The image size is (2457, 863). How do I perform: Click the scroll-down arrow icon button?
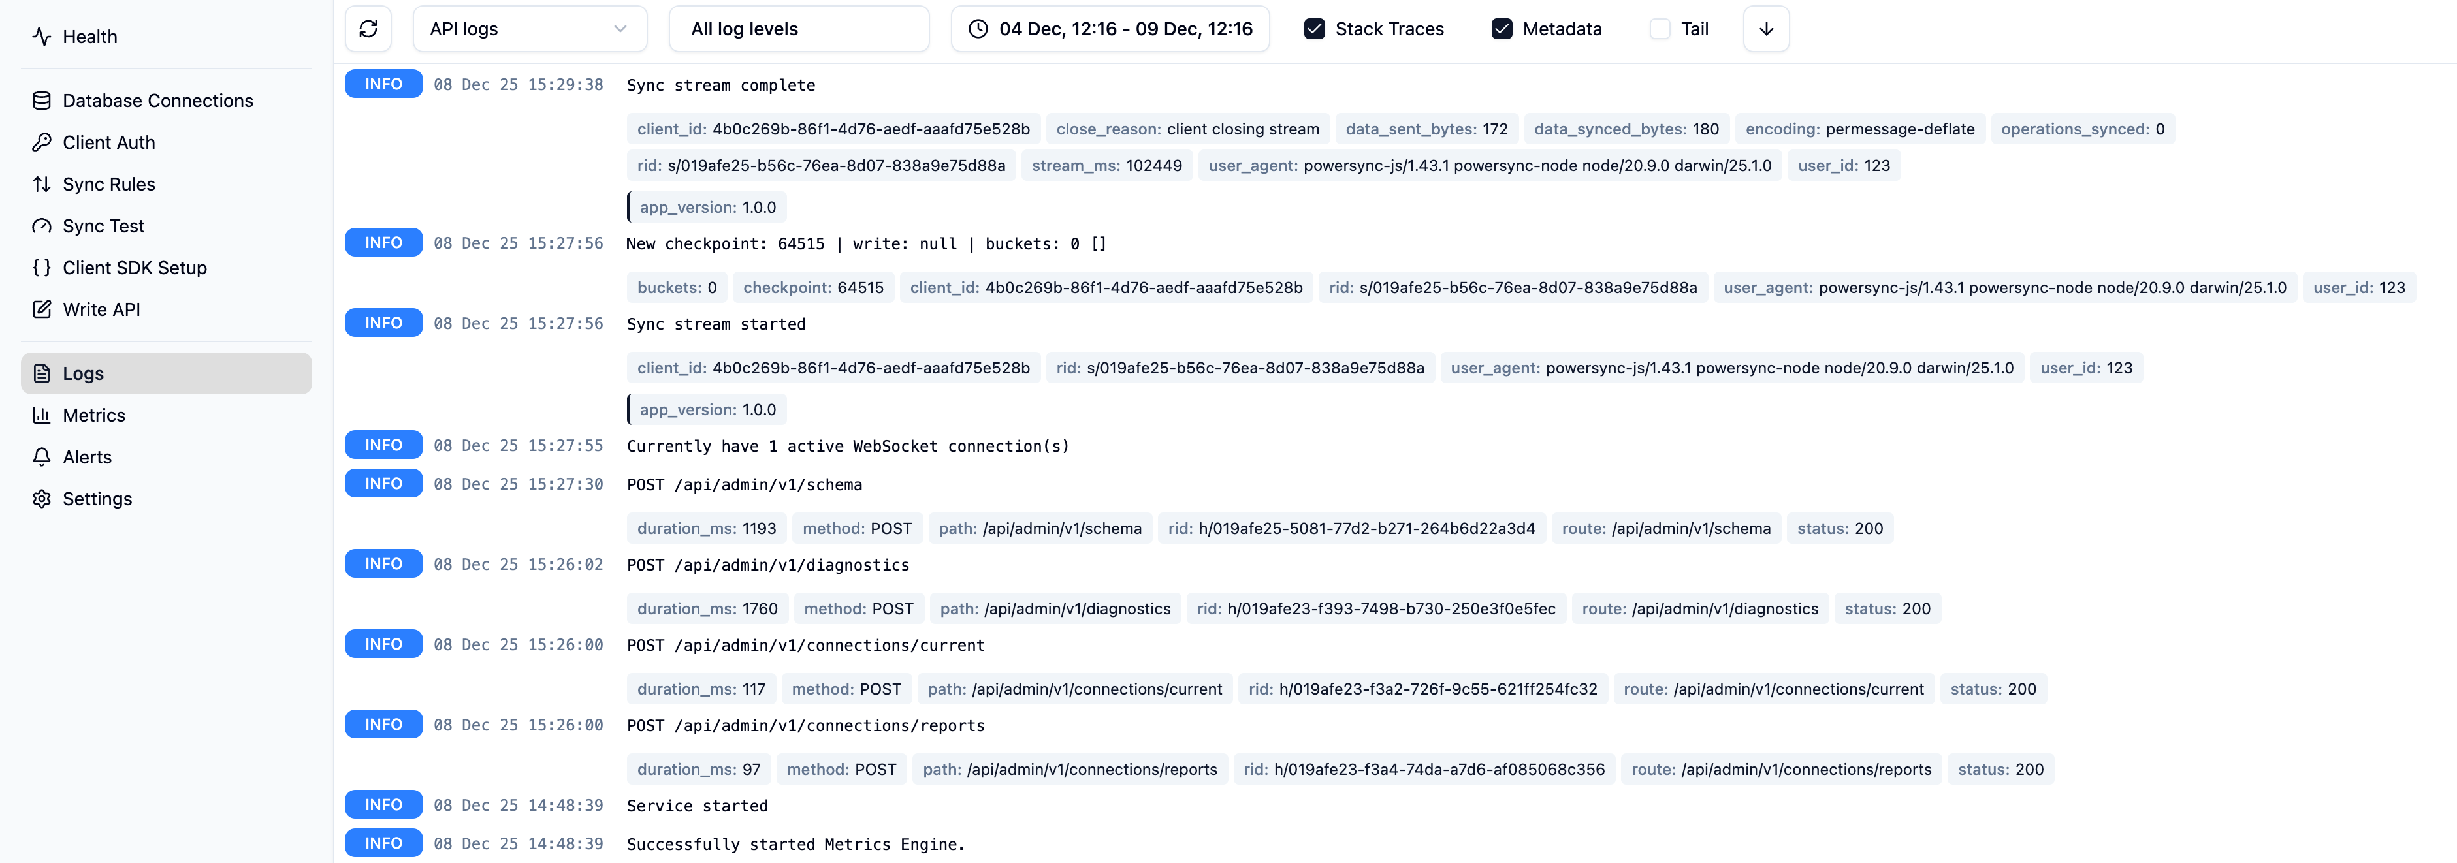[1765, 29]
